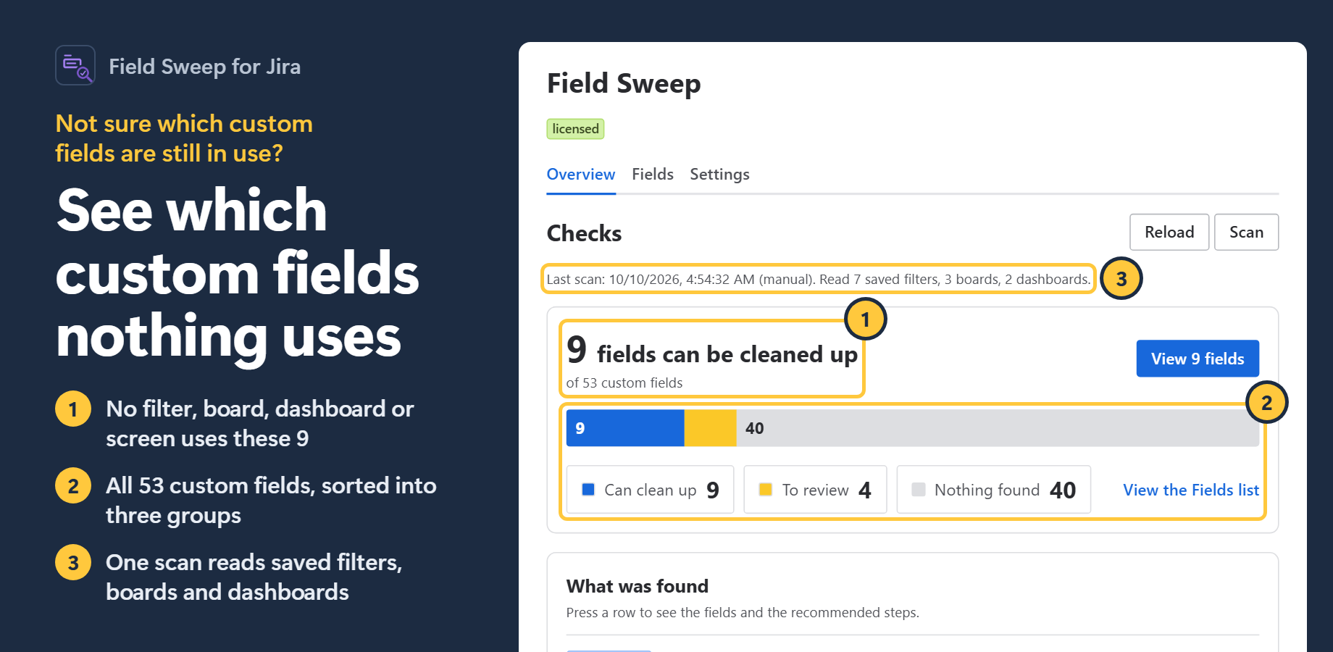The height and width of the screenshot is (652, 1333).
Task: Click the blue segment of the progress bar
Action: tap(625, 428)
